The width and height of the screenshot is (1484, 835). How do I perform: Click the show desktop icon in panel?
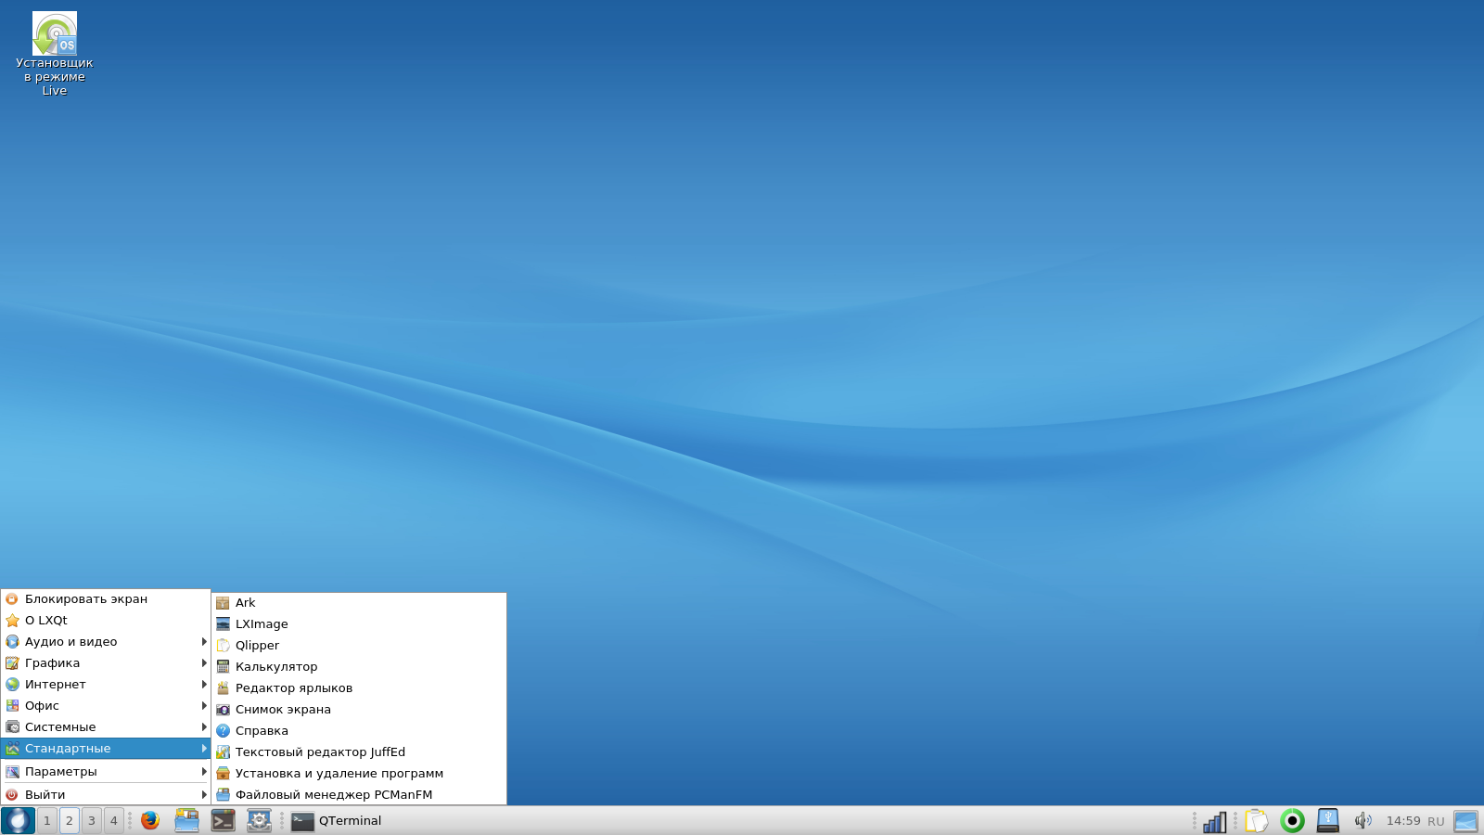(1465, 821)
